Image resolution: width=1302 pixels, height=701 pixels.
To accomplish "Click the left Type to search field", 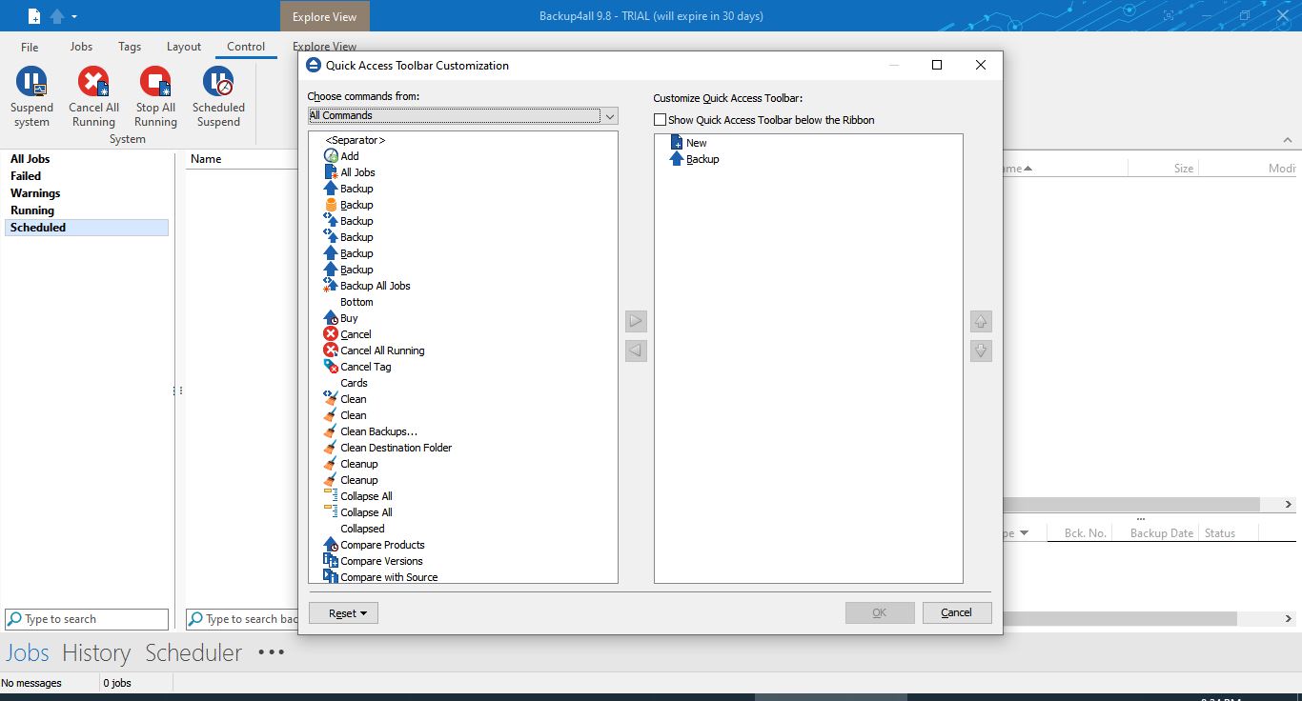I will point(87,619).
